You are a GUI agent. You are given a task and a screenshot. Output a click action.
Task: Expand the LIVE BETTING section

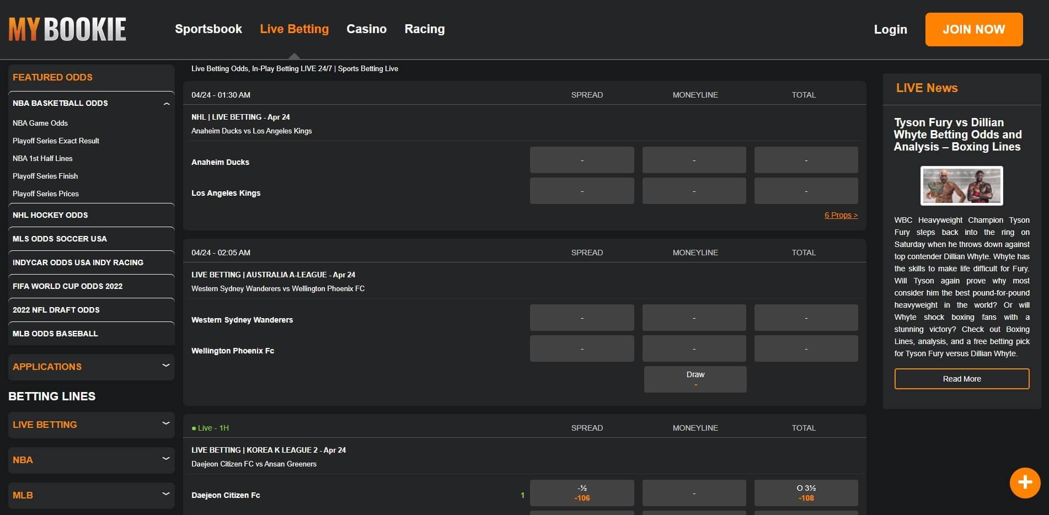[x=91, y=425]
